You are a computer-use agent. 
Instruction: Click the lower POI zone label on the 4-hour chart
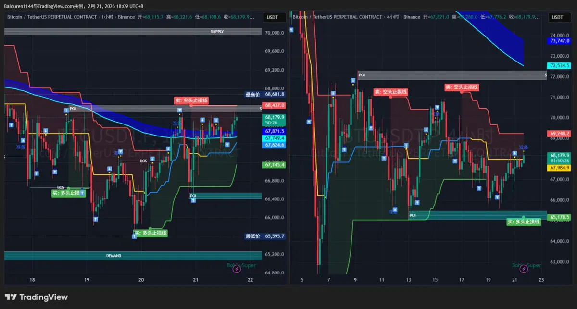point(413,216)
